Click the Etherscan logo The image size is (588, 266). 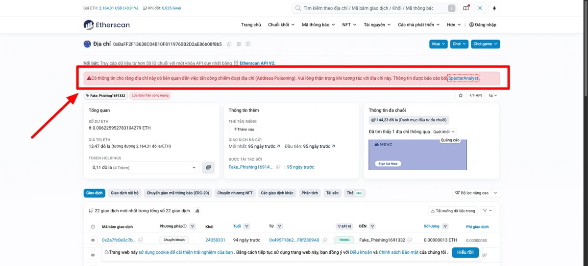click(x=106, y=25)
